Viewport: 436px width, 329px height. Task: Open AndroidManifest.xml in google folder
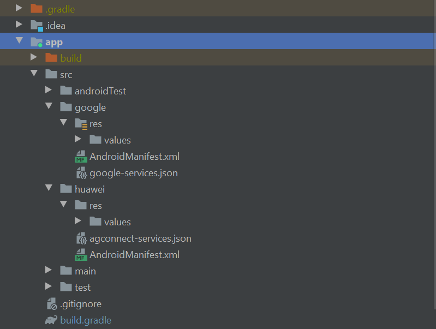tap(135, 156)
